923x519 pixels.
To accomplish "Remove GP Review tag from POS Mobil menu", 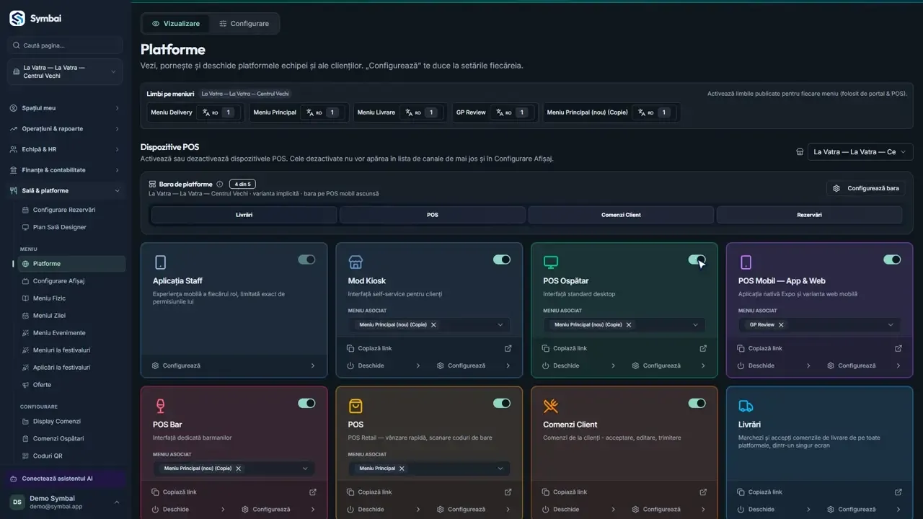I will coord(781,325).
